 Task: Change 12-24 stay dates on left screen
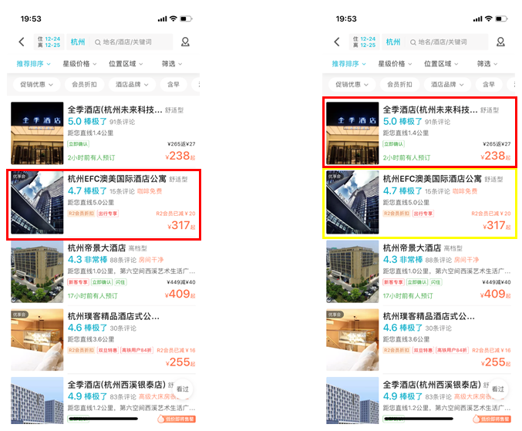click(x=49, y=42)
